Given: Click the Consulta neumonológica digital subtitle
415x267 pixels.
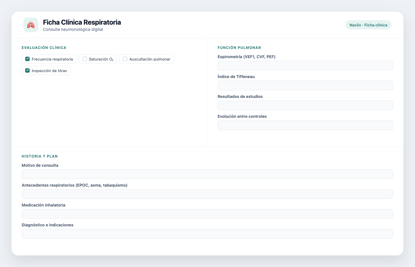Looking at the screenshot, I should (x=73, y=29).
